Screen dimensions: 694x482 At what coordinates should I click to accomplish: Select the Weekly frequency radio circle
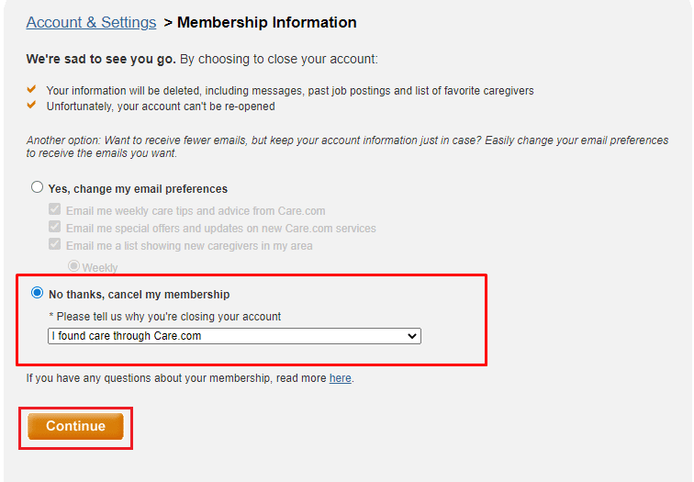pyautogui.click(x=73, y=266)
